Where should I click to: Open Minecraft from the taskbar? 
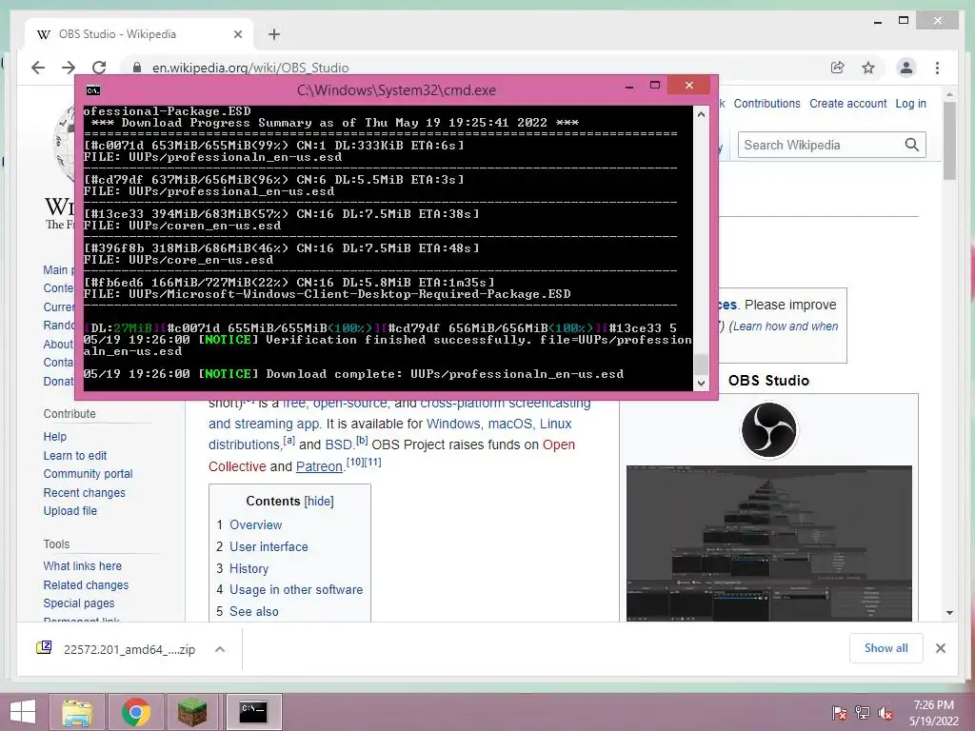click(x=192, y=712)
